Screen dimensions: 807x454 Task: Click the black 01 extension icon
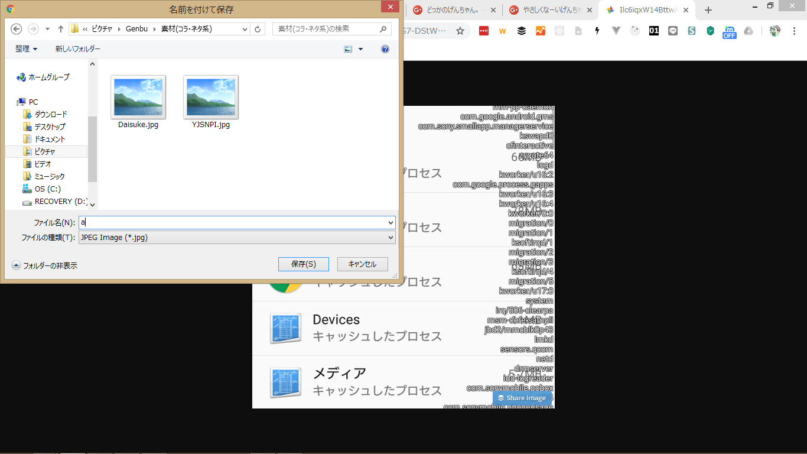tap(654, 31)
